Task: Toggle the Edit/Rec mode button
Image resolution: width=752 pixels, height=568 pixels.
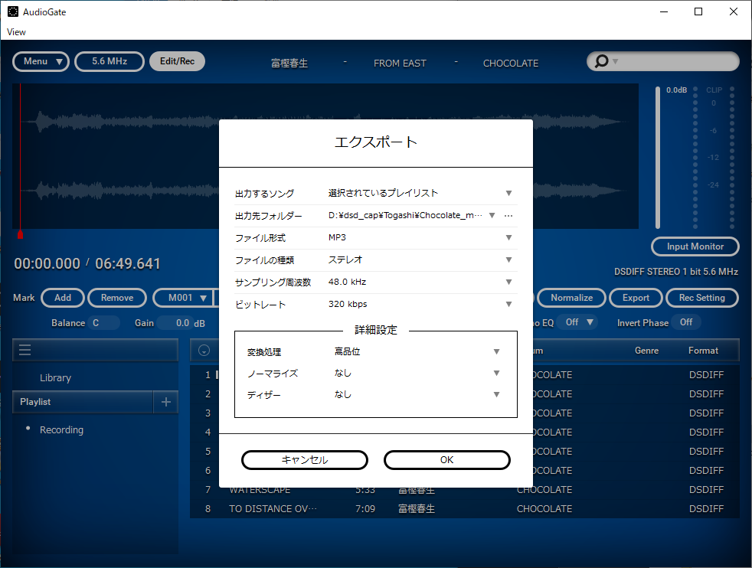Action: 177,61
